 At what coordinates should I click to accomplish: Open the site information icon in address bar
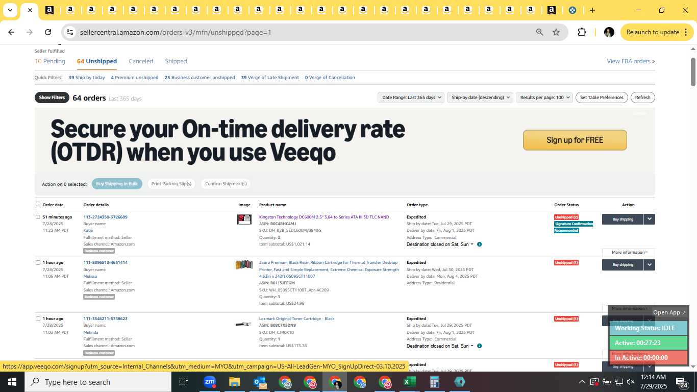(x=70, y=32)
